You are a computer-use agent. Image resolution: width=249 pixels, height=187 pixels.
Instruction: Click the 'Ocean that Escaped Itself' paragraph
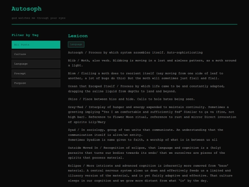pyautogui.click(x=147, y=89)
